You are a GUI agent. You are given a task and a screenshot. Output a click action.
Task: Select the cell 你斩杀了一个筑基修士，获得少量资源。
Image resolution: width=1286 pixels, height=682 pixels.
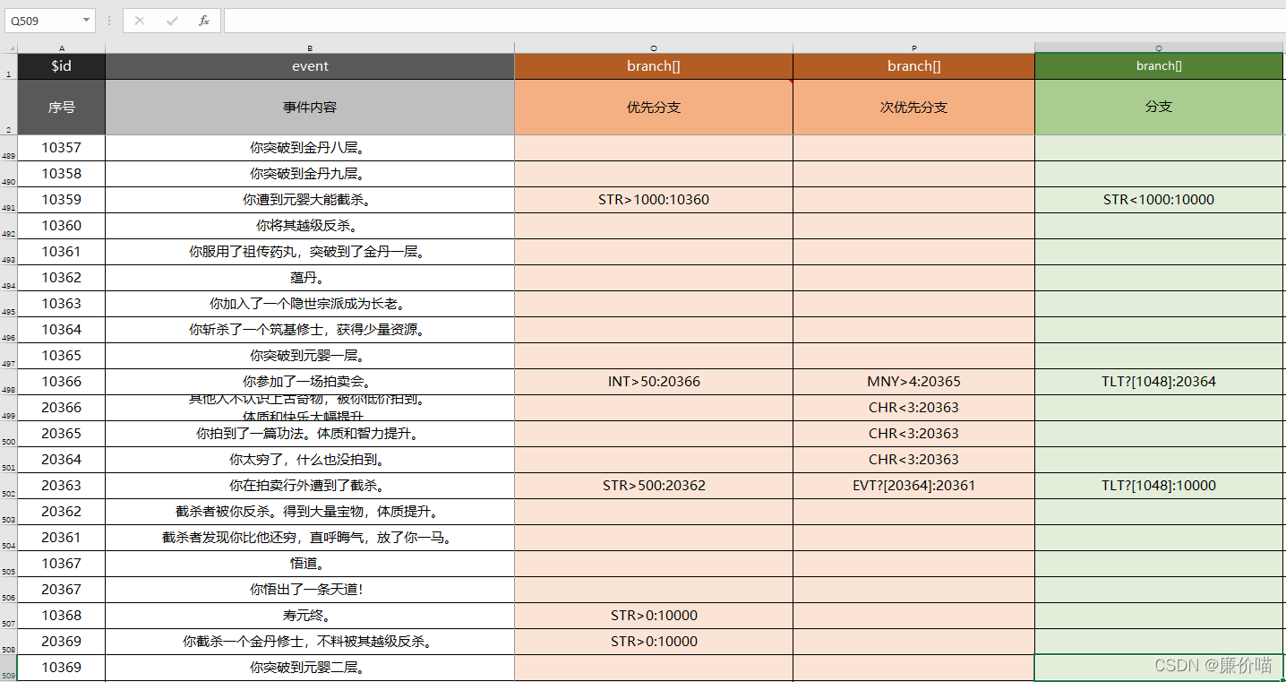click(310, 330)
